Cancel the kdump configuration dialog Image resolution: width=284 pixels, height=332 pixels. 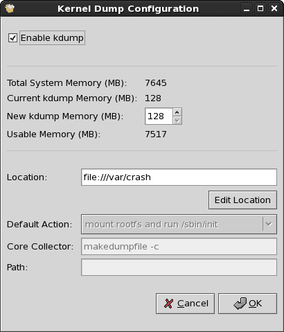185,304
